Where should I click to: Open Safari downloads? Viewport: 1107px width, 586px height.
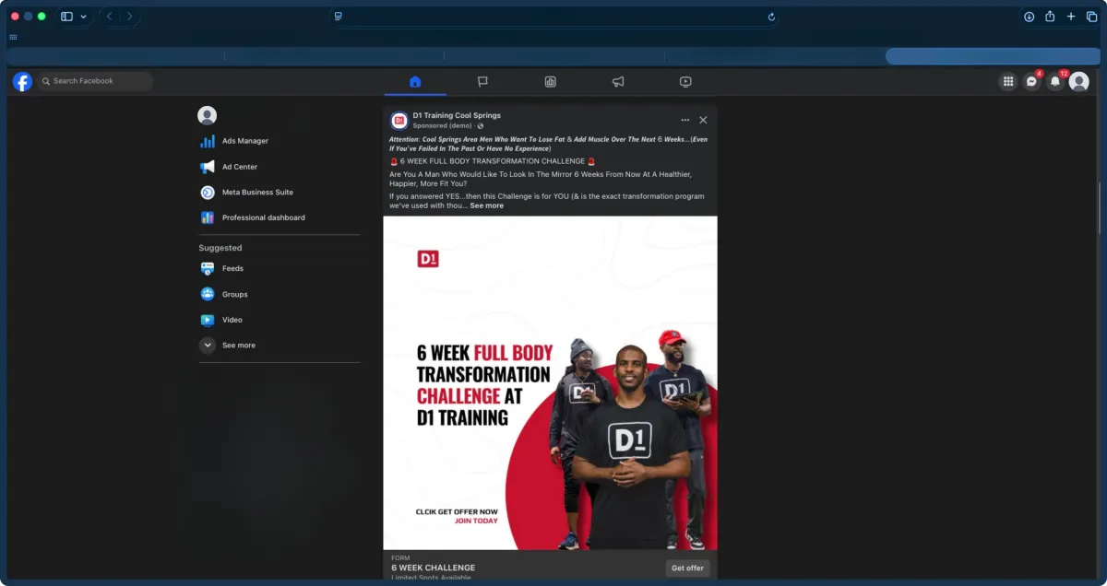1030,17
